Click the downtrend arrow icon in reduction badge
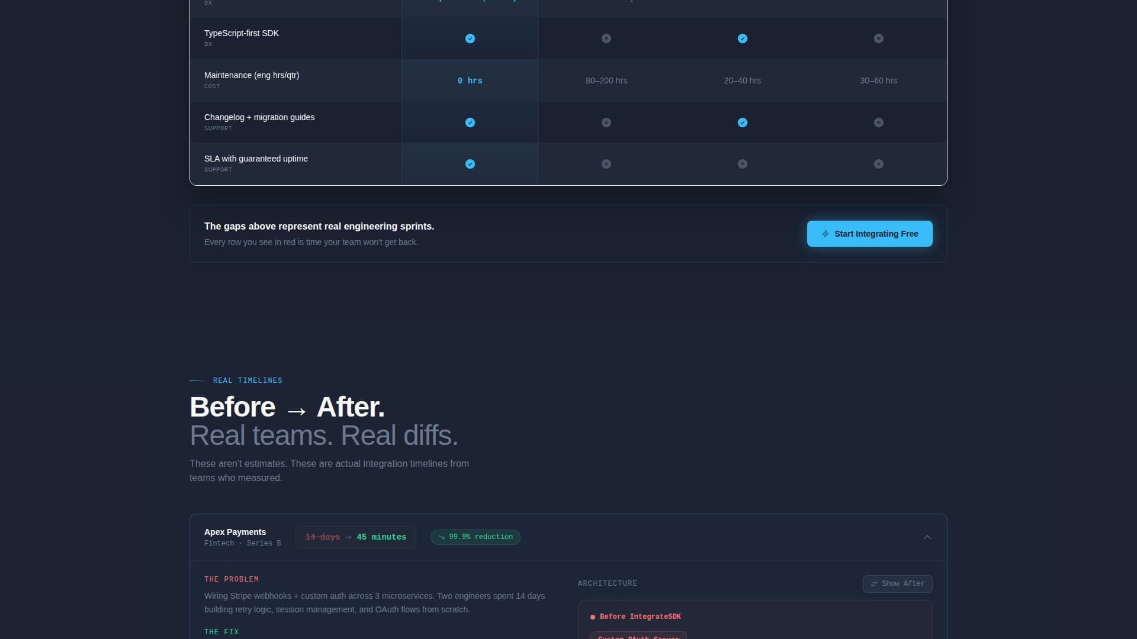The height and width of the screenshot is (639, 1137). [x=442, y=537]
